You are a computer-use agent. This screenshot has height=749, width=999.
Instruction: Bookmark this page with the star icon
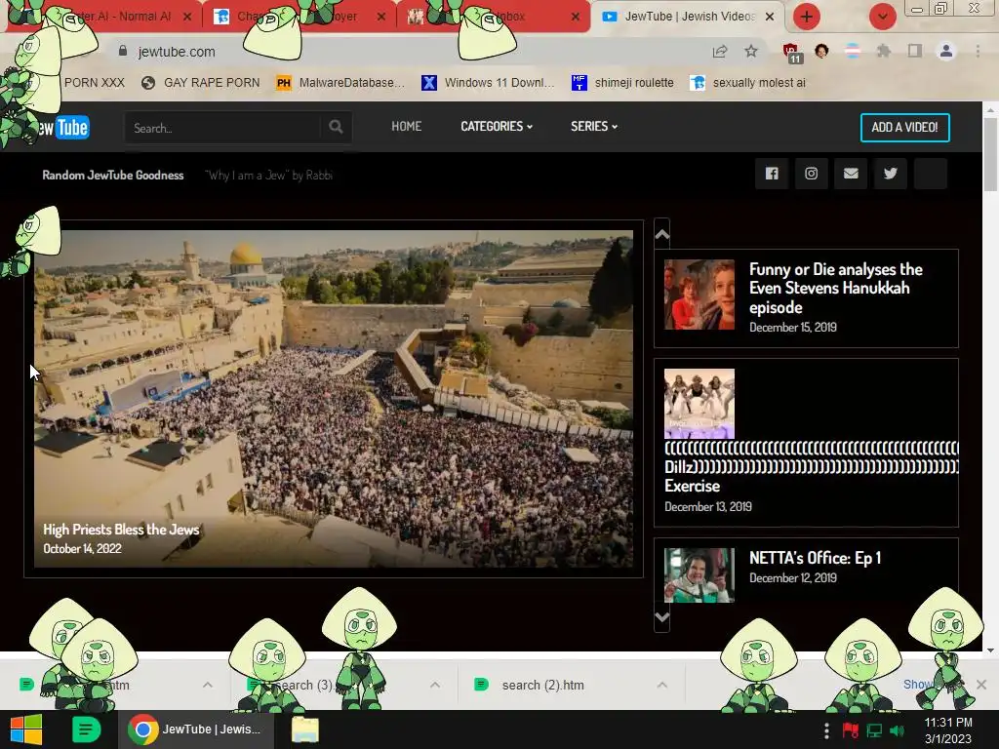[751, 52]
